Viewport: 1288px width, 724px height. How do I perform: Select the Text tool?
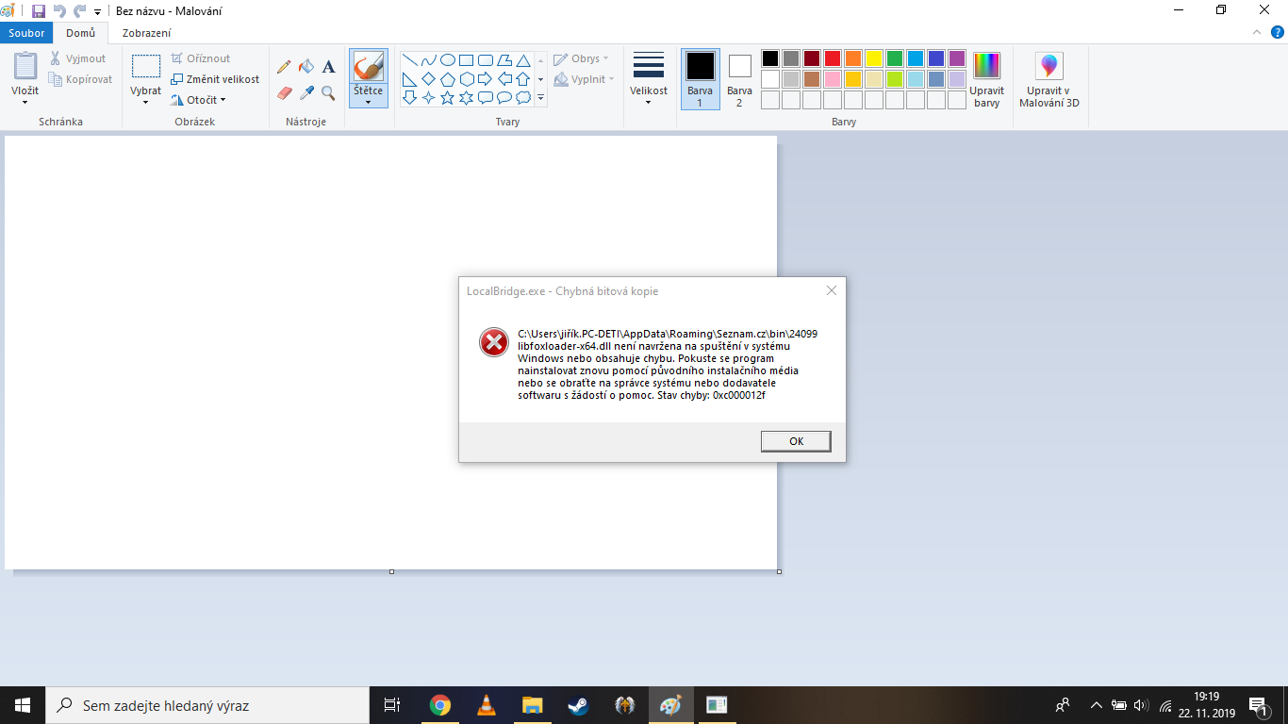click(328, 67)
